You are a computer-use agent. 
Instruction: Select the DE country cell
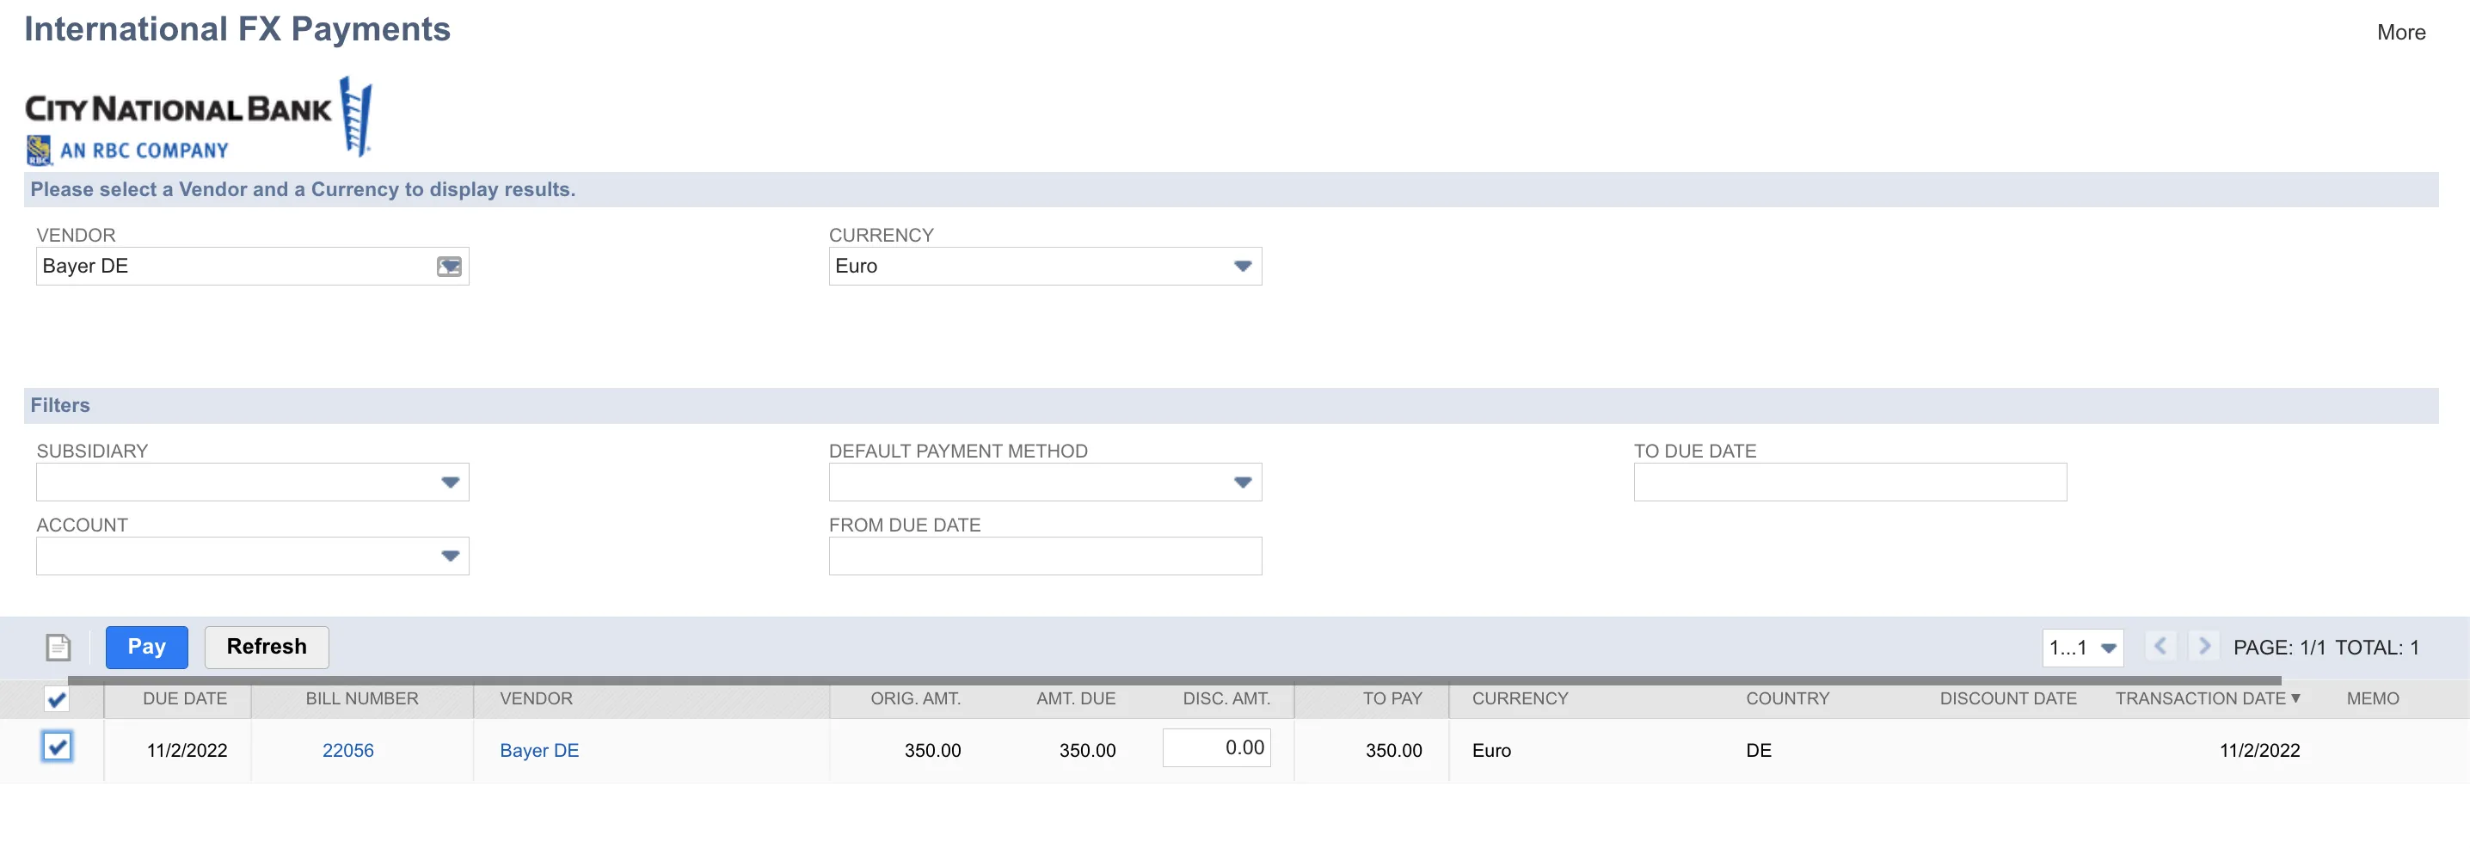click(x=1759, y=750)
